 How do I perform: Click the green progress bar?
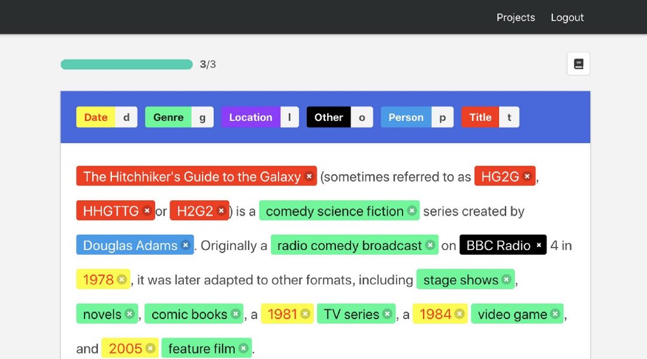[x=126, y=64]
